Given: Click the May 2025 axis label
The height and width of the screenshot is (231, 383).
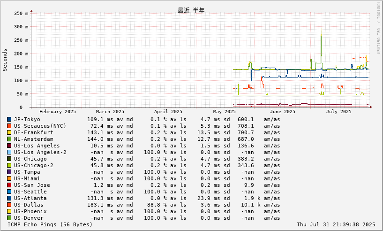Looking at the screenshot, I should (x=224, y=112).
